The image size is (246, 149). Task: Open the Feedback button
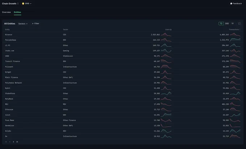[x=236, y=4]
